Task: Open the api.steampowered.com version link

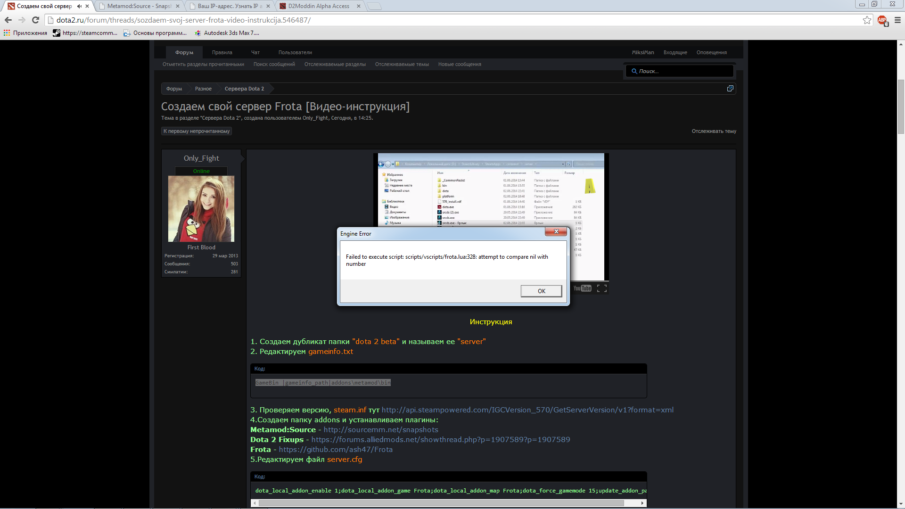Action: click(x=527, y=410)
